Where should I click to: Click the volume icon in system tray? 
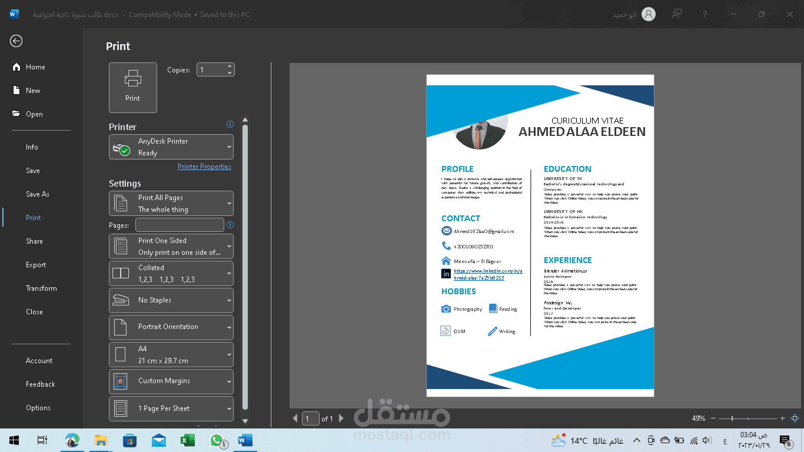(707, 440)
